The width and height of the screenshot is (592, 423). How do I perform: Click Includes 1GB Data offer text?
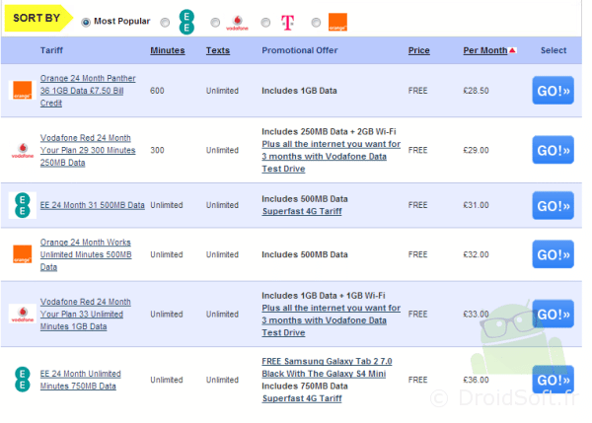(299, 91)
